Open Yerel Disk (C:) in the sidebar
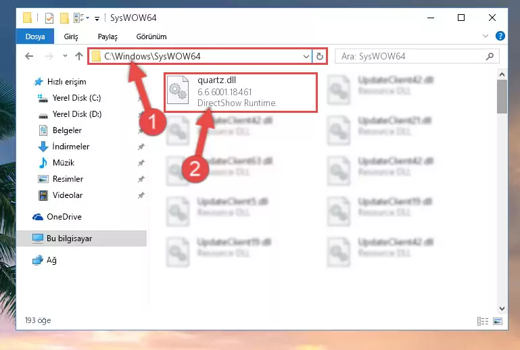Screen dimensions: 520x350 [x=69, y=98]
